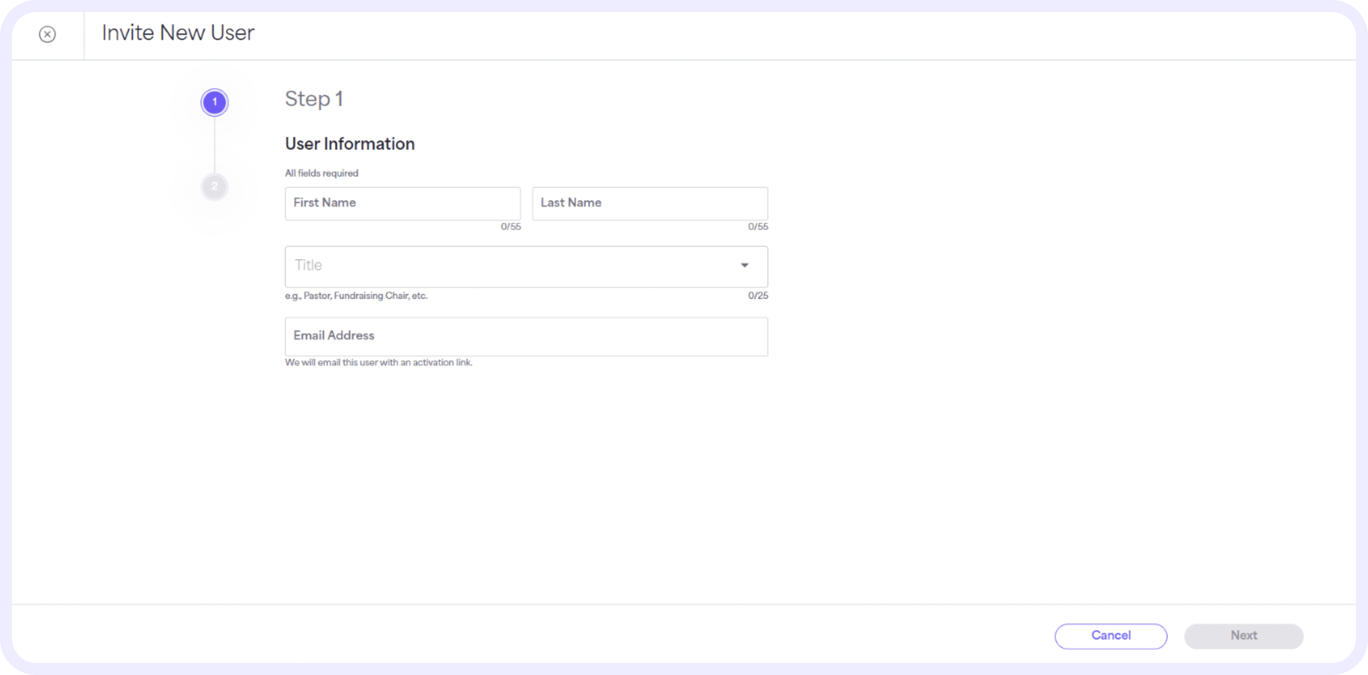Click the 'All fields required' note
The image size is (1368, 675).
321,173
